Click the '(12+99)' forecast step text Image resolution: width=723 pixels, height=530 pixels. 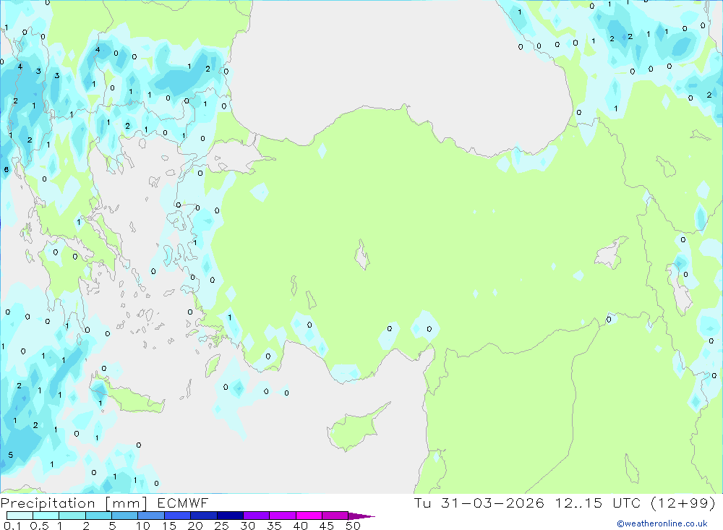point(683,503)
